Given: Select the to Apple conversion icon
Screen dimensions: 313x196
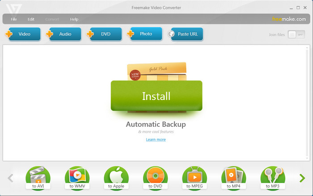Looking at the screenshot, I should (116, 178).
